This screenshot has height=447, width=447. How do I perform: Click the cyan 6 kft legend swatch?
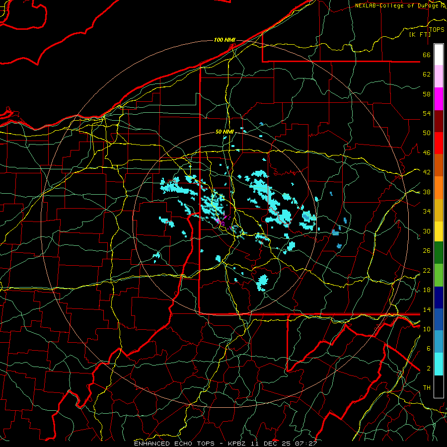(x=439, y=364)
